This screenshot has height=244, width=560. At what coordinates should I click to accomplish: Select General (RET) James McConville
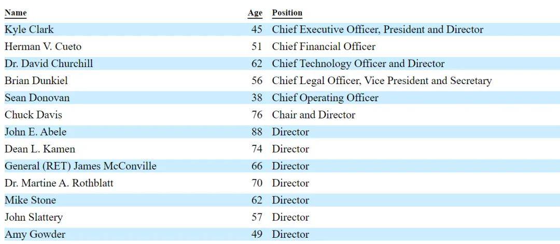(x=80, y=166)
